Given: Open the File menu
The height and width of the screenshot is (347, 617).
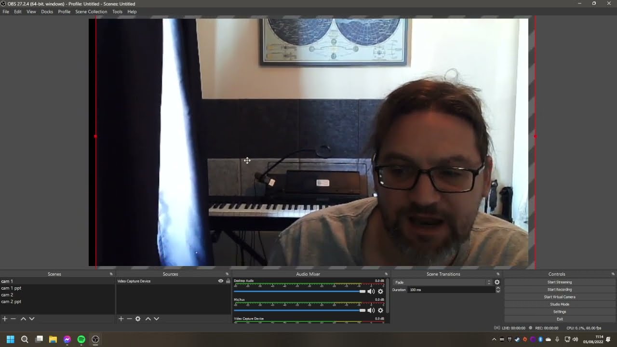Looking at the screenshot, I should pos(6,12).
